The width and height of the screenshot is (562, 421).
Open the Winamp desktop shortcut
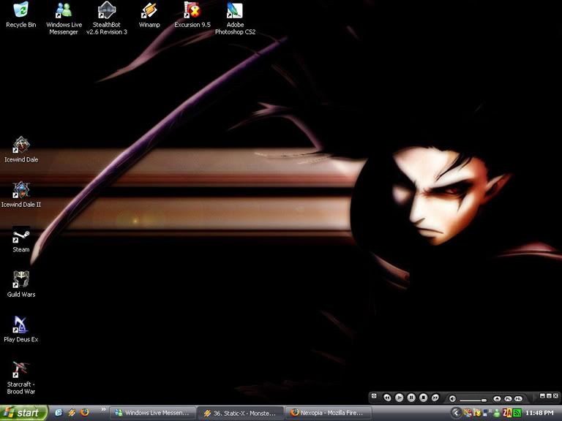149,12
